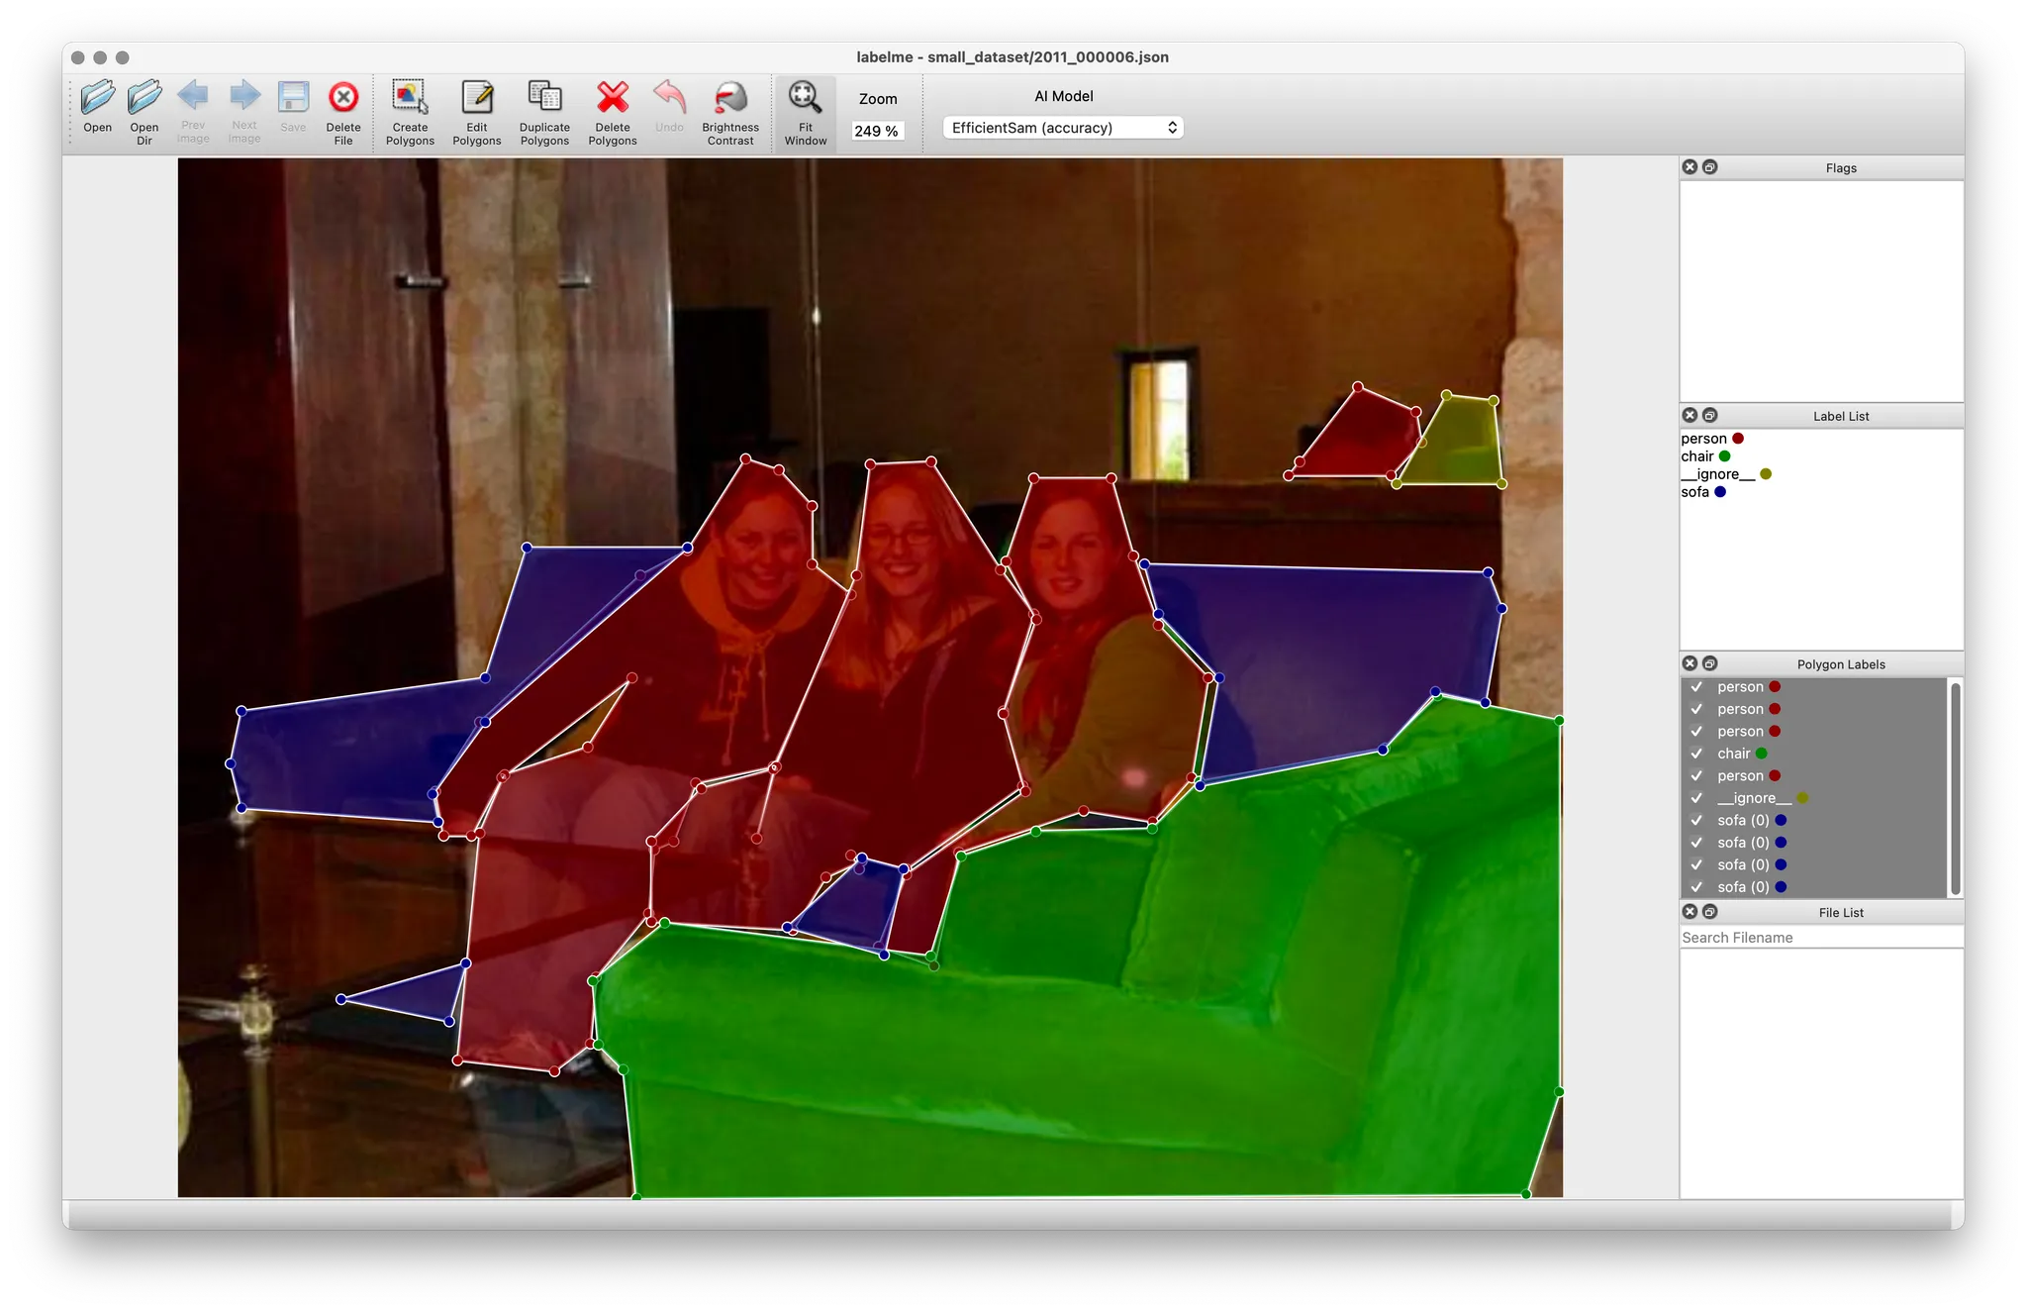
Task: Select chair in the Label List
Action: [x=1697, y=456]
